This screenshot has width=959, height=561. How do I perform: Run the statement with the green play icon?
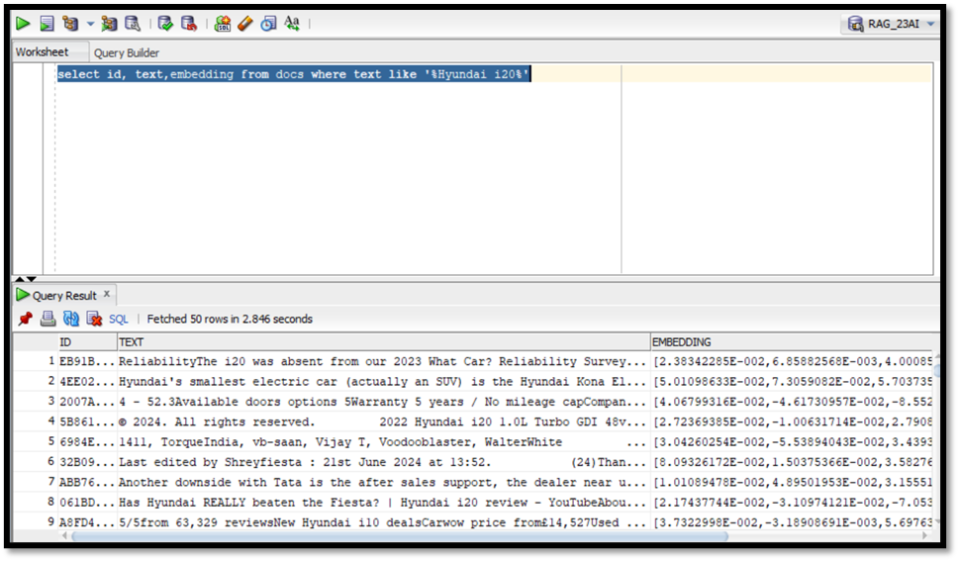[23, 24]
